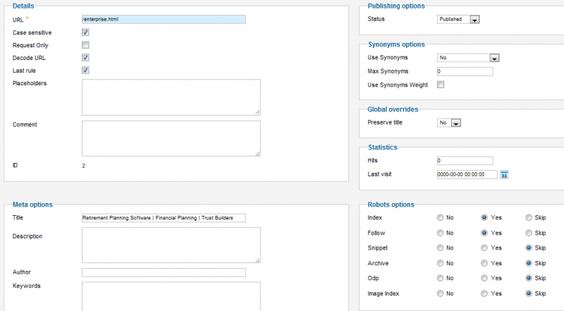Enable Use Synonyms Weight checkbox

441,85
